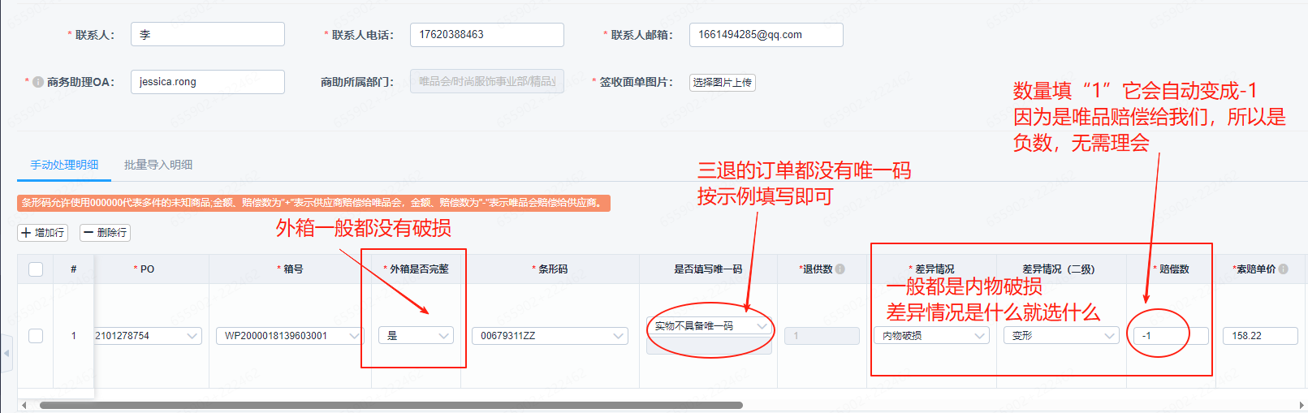Click info icon next to 退供数 header
The image size is (1308, 413).
840,269
